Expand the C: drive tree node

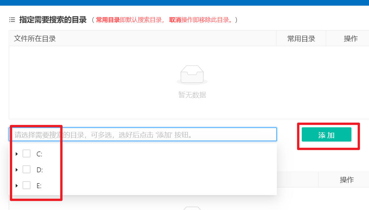(17, 154)
